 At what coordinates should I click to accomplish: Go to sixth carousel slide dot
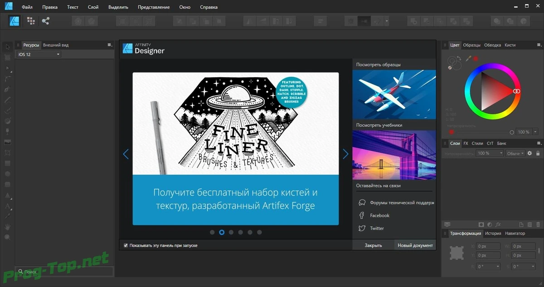pyautogui.click(x=259, y=232)
